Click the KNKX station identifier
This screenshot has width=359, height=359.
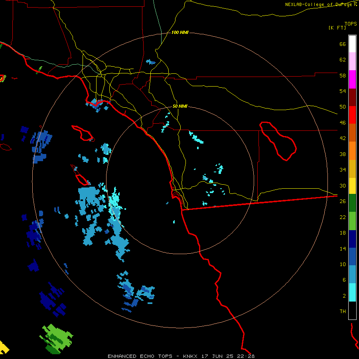tap(190, 356)
